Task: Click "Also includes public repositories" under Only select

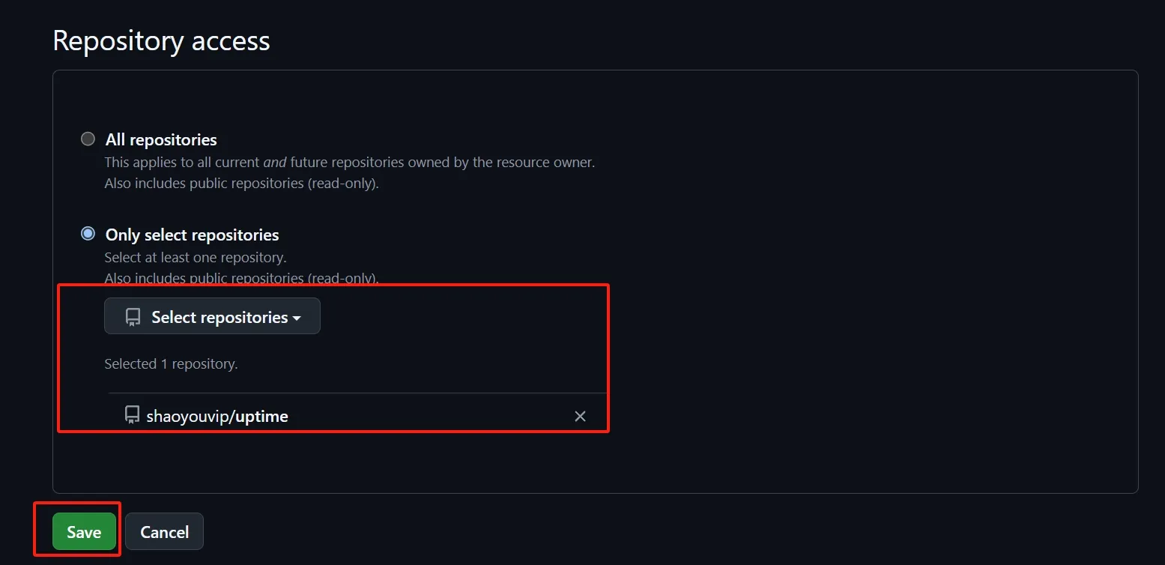Action: (241, 278)
